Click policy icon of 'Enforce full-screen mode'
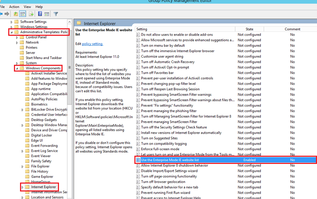The width and height of the screenshot is (317, 199). tap(138, 149)
